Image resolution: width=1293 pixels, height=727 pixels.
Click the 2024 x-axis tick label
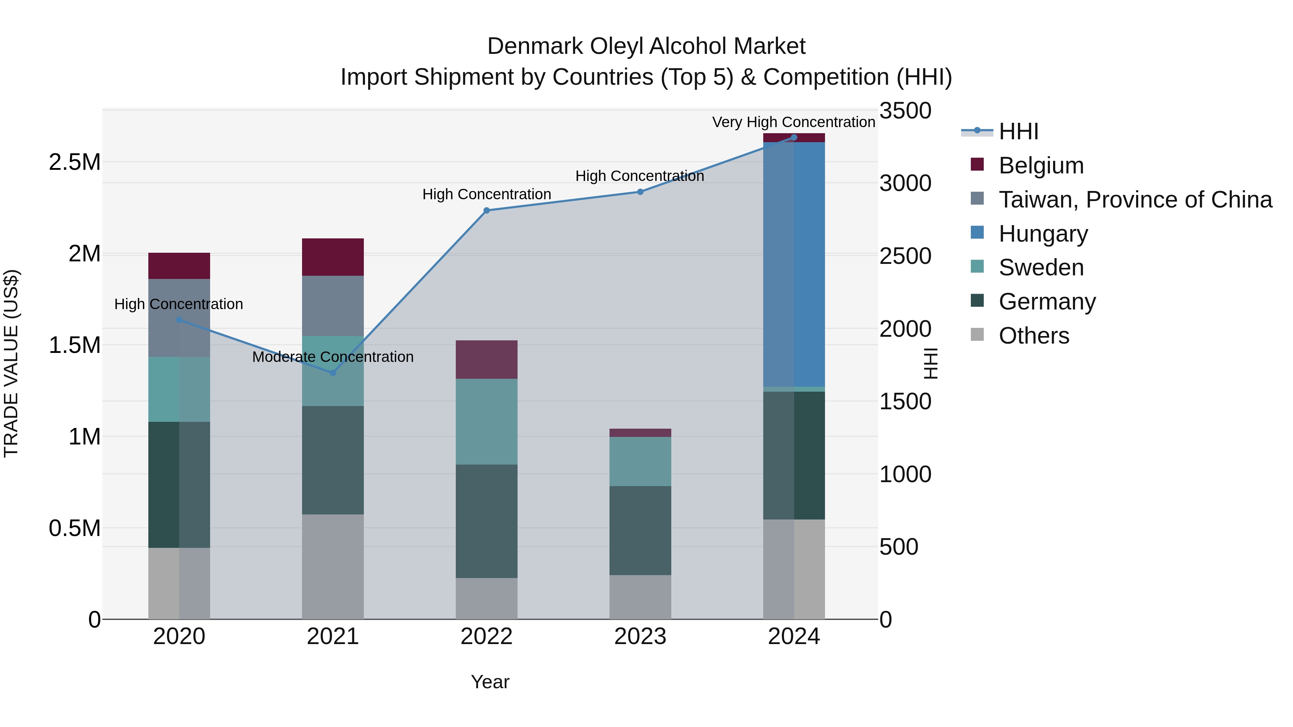pyautogui.click(x=793, y=637)
